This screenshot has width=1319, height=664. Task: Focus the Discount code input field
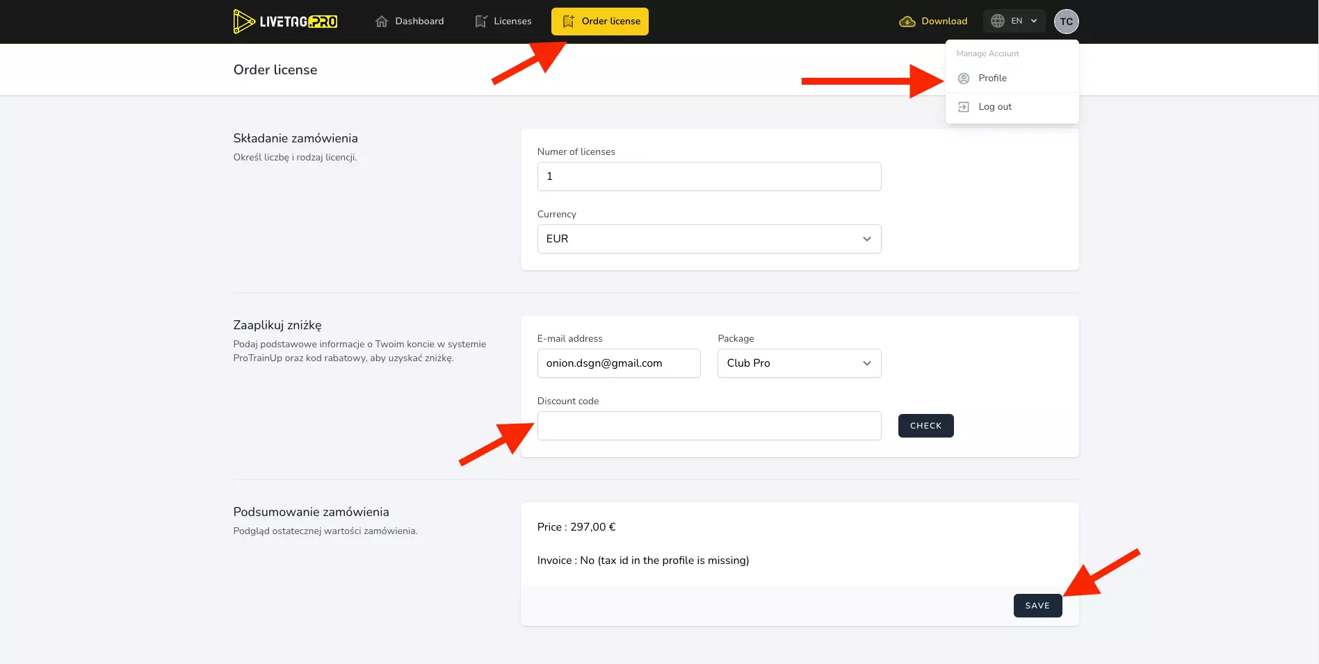coord(709,426)
